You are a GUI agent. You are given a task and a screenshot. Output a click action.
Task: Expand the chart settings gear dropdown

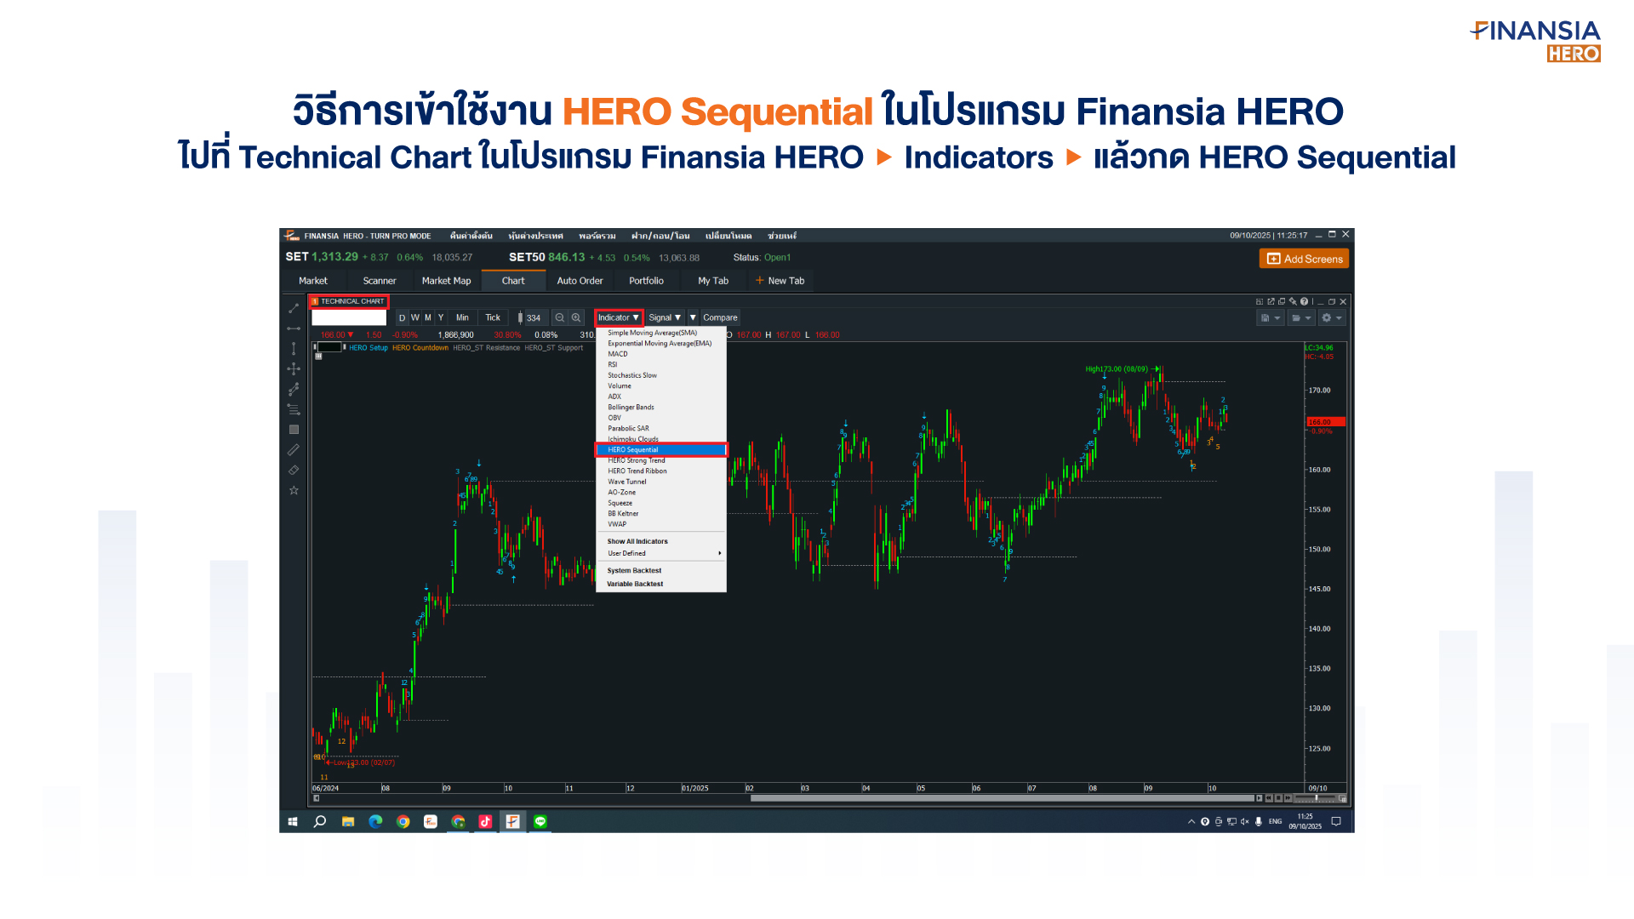pos(1331,317)
